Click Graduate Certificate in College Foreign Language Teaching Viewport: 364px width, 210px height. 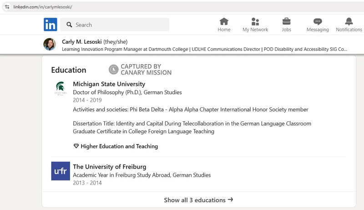tap(143, 131)
